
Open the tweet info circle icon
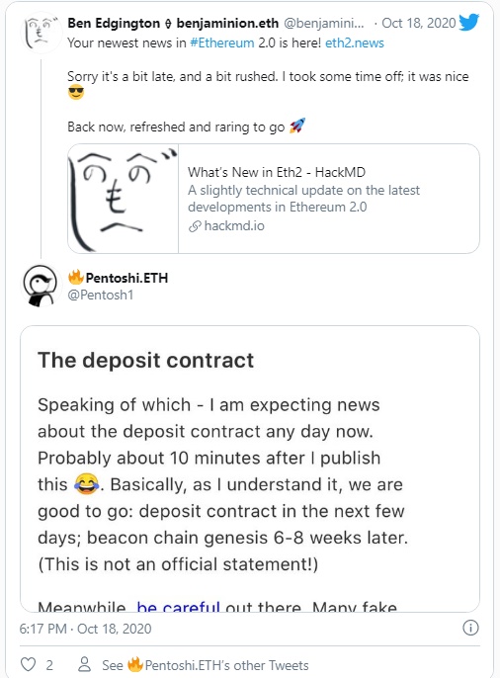click(x=470, y=628)
